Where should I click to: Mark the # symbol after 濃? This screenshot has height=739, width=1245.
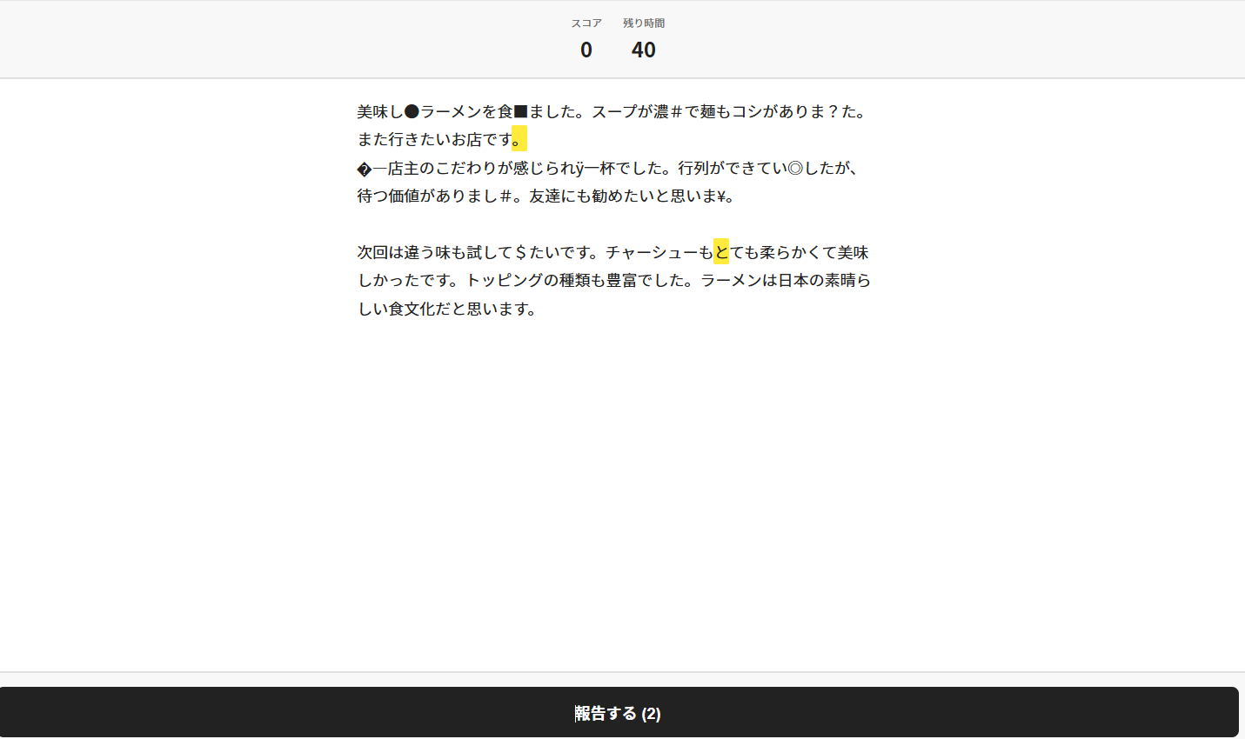(x=677, y=112)
